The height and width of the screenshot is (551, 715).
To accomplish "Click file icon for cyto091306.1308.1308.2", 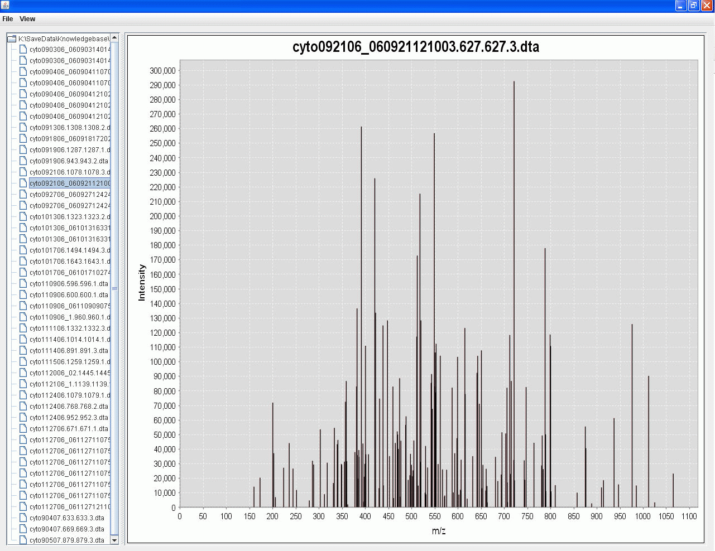I will 23,127.
